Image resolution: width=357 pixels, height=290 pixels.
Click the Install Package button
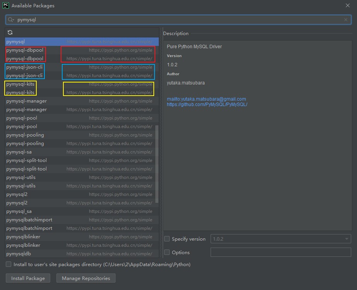point(28,278)
